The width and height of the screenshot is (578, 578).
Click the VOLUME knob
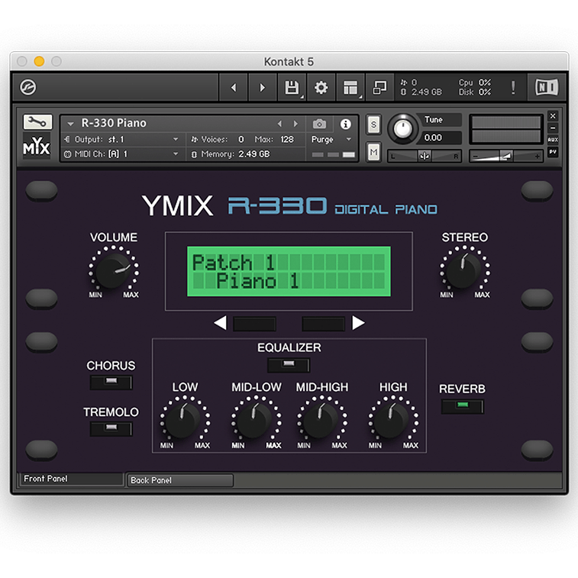pos(113,270)
